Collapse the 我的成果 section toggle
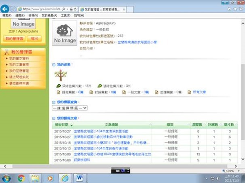Screen dimensions: 245x183 (54, 64)
